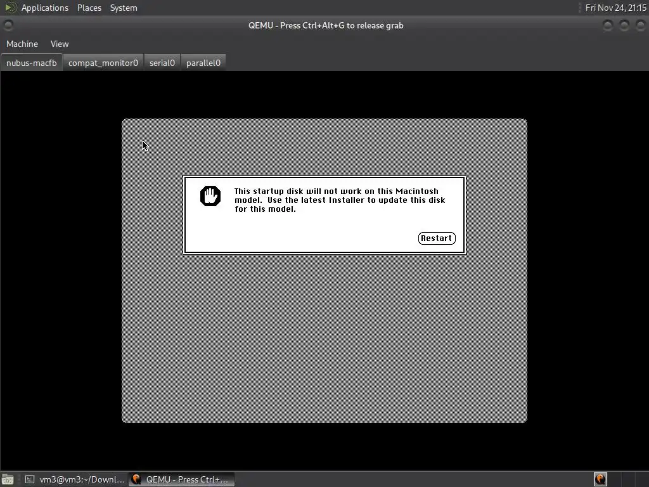Click the Applications menu logo icon
The image size is (649, 487).
[x=10, y=8]
